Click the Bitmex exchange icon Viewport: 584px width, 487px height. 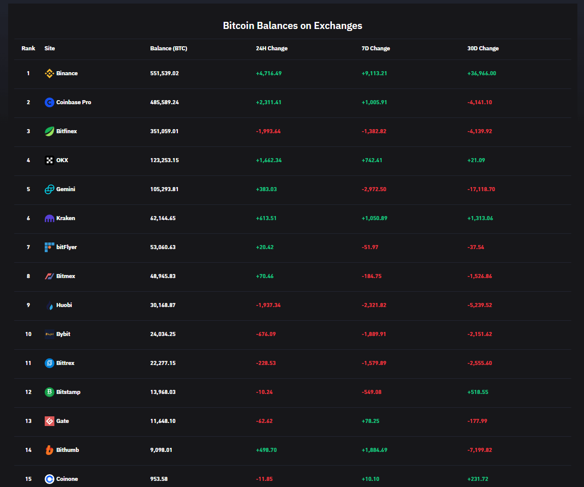[x=49, y=276]
